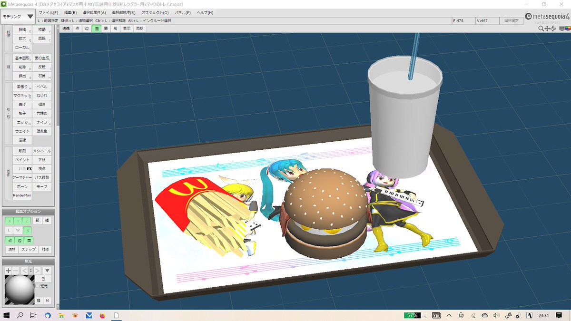Enable the 逆光 backlight checkbox
The image size is (571, 321).
pos(38,286)
